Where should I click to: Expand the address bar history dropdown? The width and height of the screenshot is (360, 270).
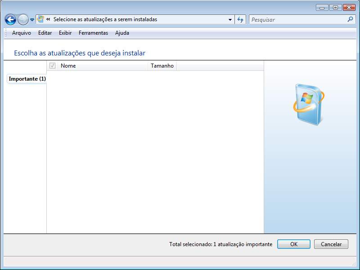coord(230,19)
